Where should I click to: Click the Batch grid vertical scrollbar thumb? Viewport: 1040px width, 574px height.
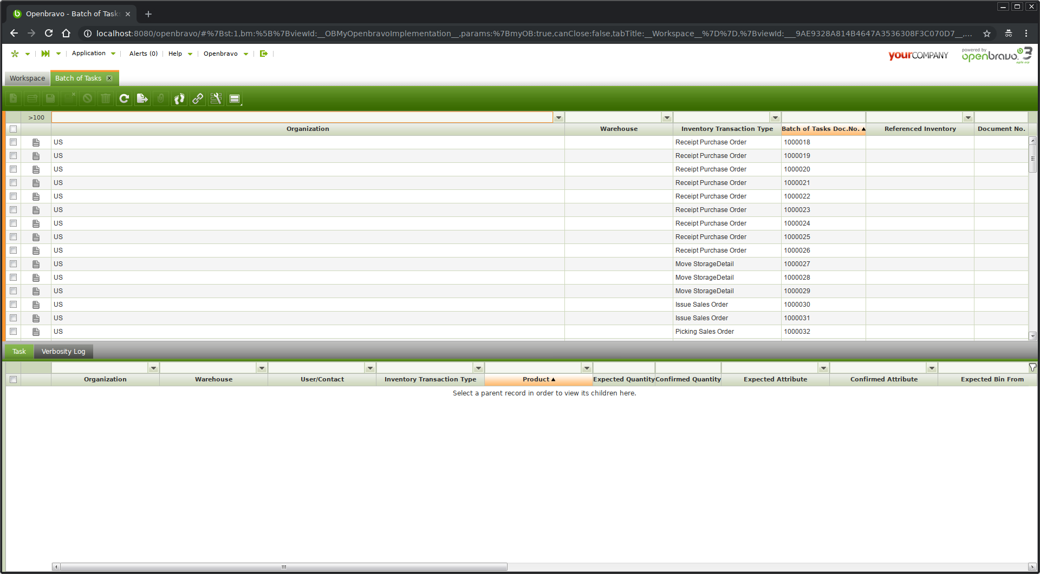(1033, 159)
